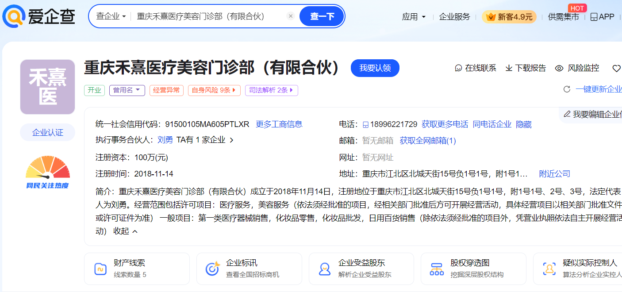Open the 疑似实际控制人 icon card

549,269
